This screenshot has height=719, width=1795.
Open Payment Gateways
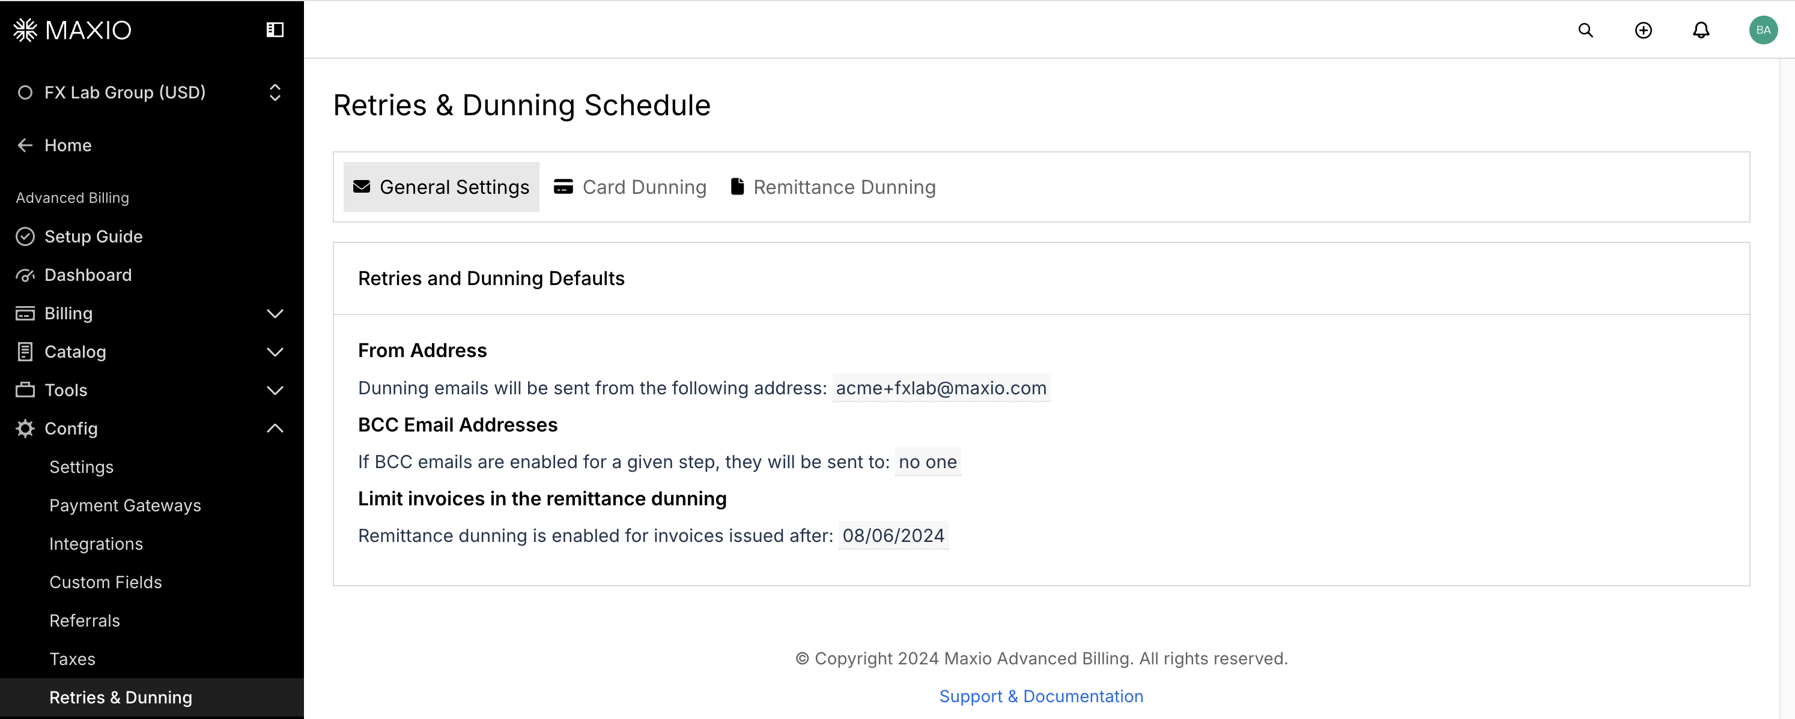tap(125, 505)
